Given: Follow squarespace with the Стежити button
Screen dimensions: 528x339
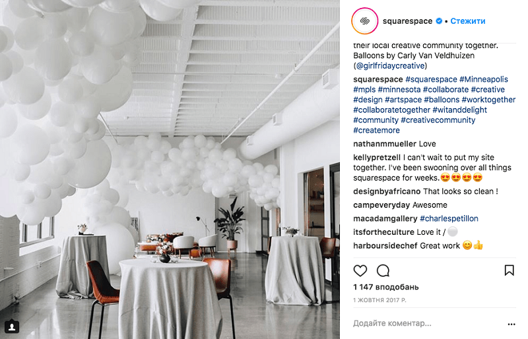Looking at the screenshot, I should coord(468,21).
